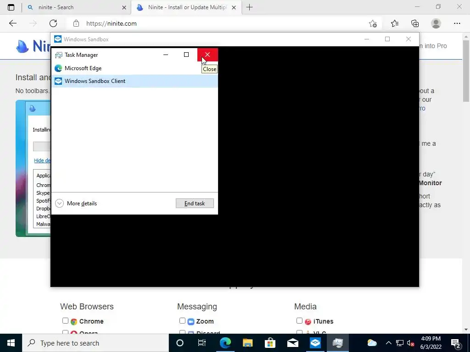
Task: Click the Ninite logo on the webpage
Action: (33, 46)
